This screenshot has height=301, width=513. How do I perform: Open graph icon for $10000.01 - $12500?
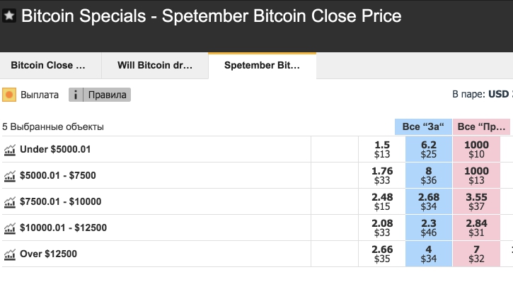(10, 228)
